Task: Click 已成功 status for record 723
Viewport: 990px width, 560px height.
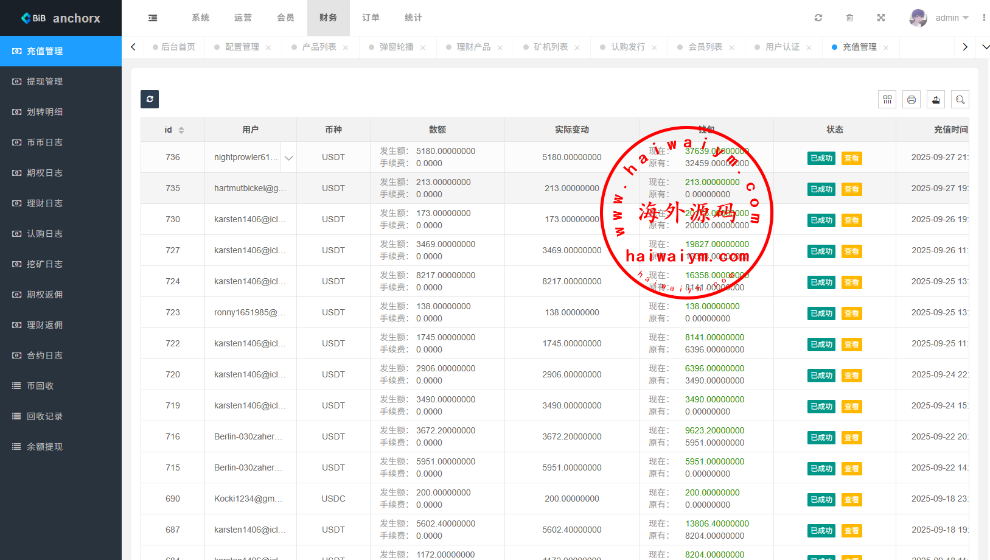Action: coord(821,313)
